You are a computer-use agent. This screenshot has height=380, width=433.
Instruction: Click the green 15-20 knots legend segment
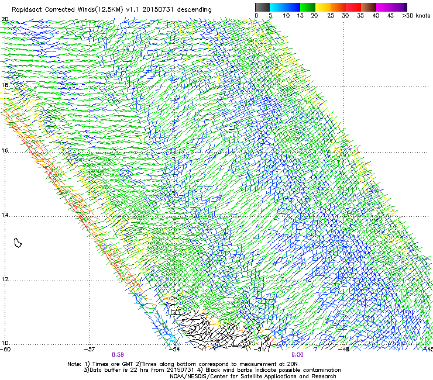(x=308, y=7)
